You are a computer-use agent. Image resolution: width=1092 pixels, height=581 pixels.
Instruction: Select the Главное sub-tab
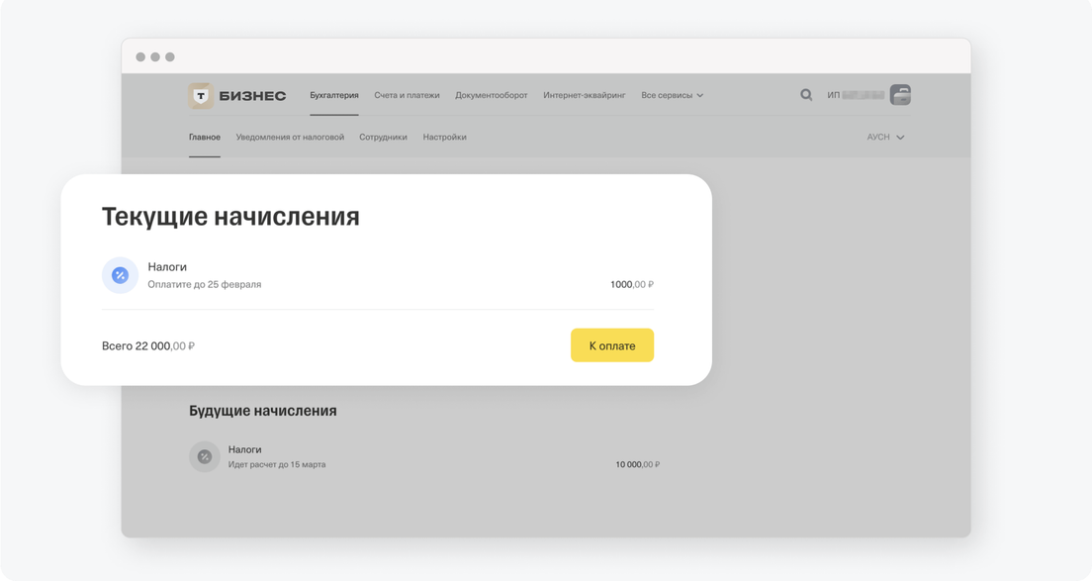[204, 138]
